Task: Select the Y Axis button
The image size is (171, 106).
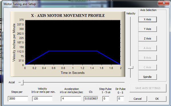Action: click(x=148, y=29)
